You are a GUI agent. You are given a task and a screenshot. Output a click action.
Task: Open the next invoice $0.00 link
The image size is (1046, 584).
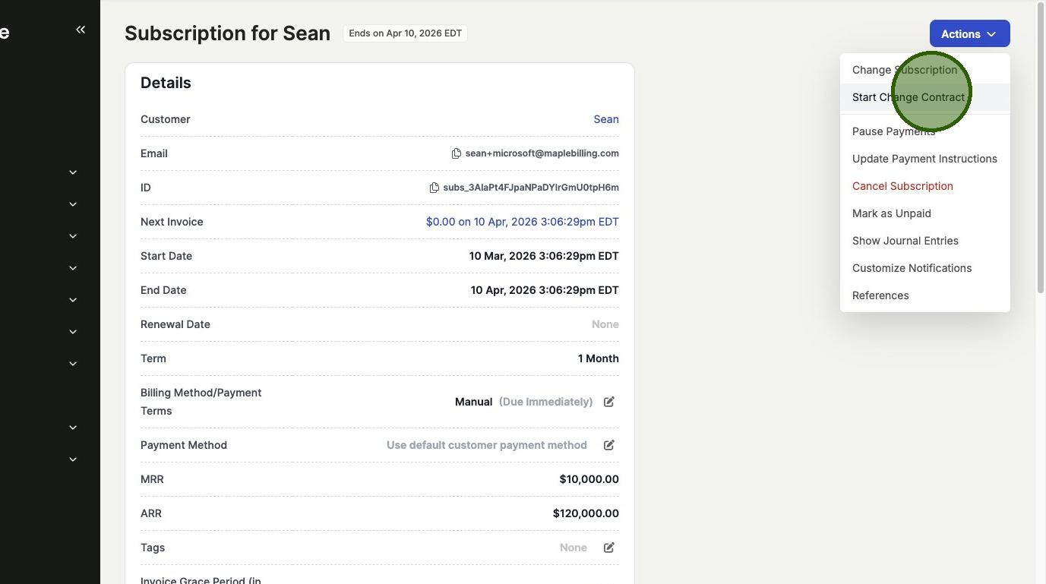point(522,222)
